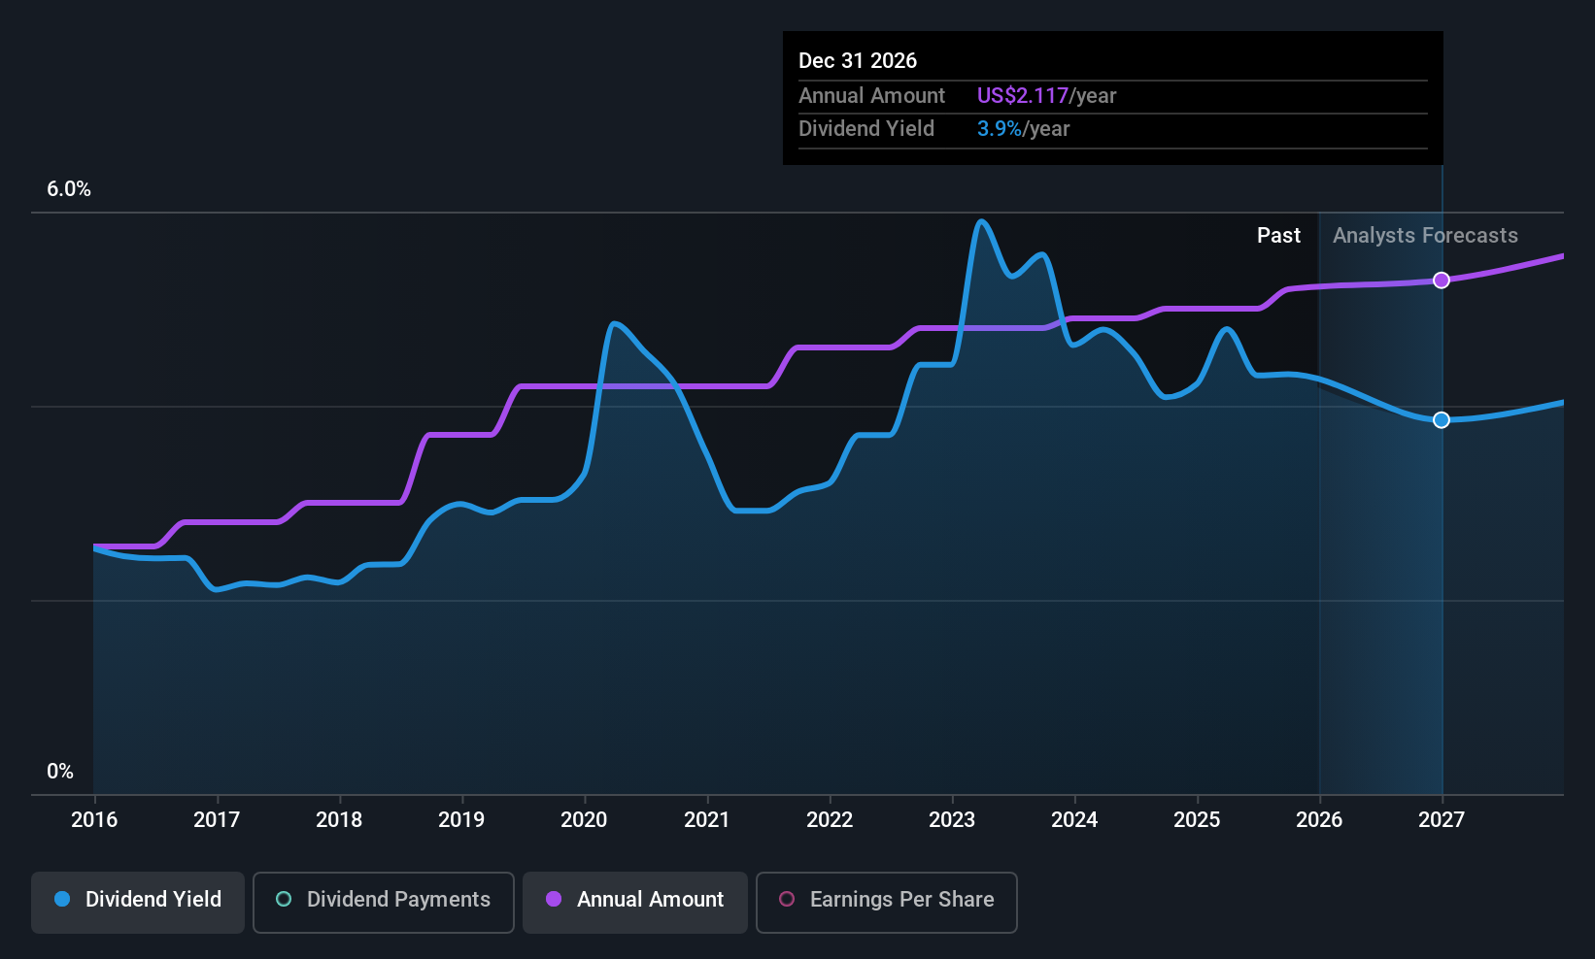Click the Dec 31 2026 tooltip header
The image size is (1595, 959).
[858, 61]
